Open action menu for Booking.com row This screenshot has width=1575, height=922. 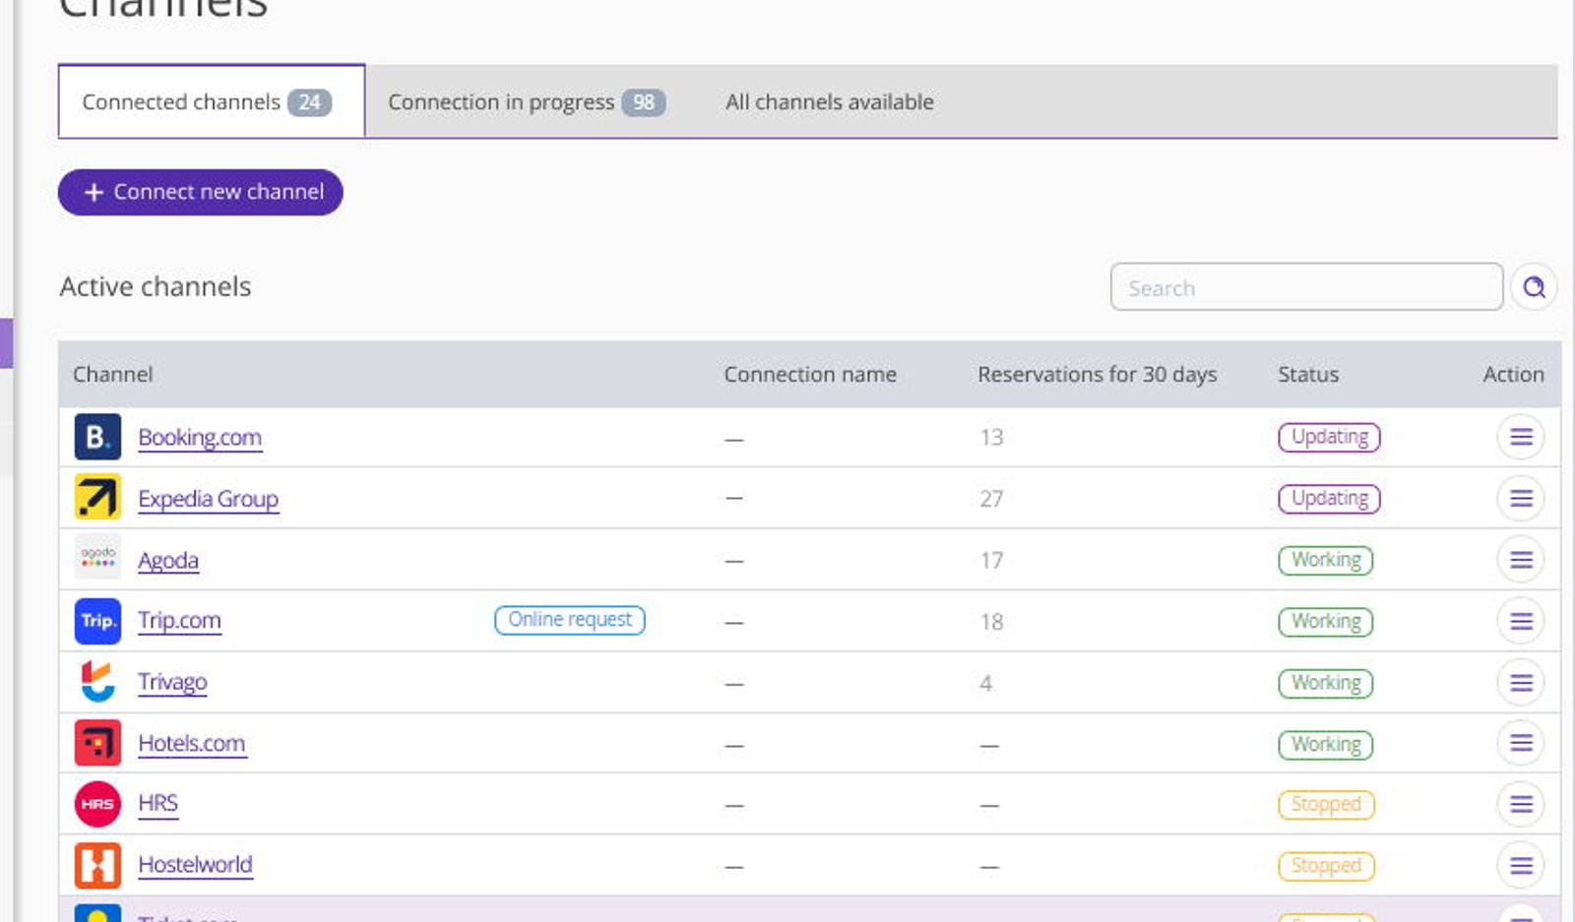tap(1521, 437)
